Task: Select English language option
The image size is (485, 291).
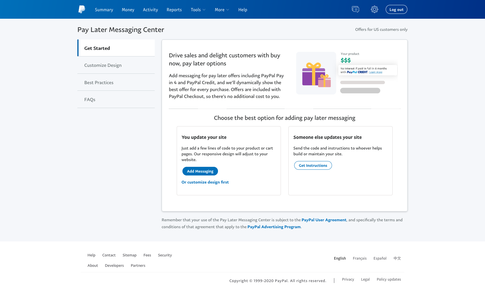Action: (340, 258)
